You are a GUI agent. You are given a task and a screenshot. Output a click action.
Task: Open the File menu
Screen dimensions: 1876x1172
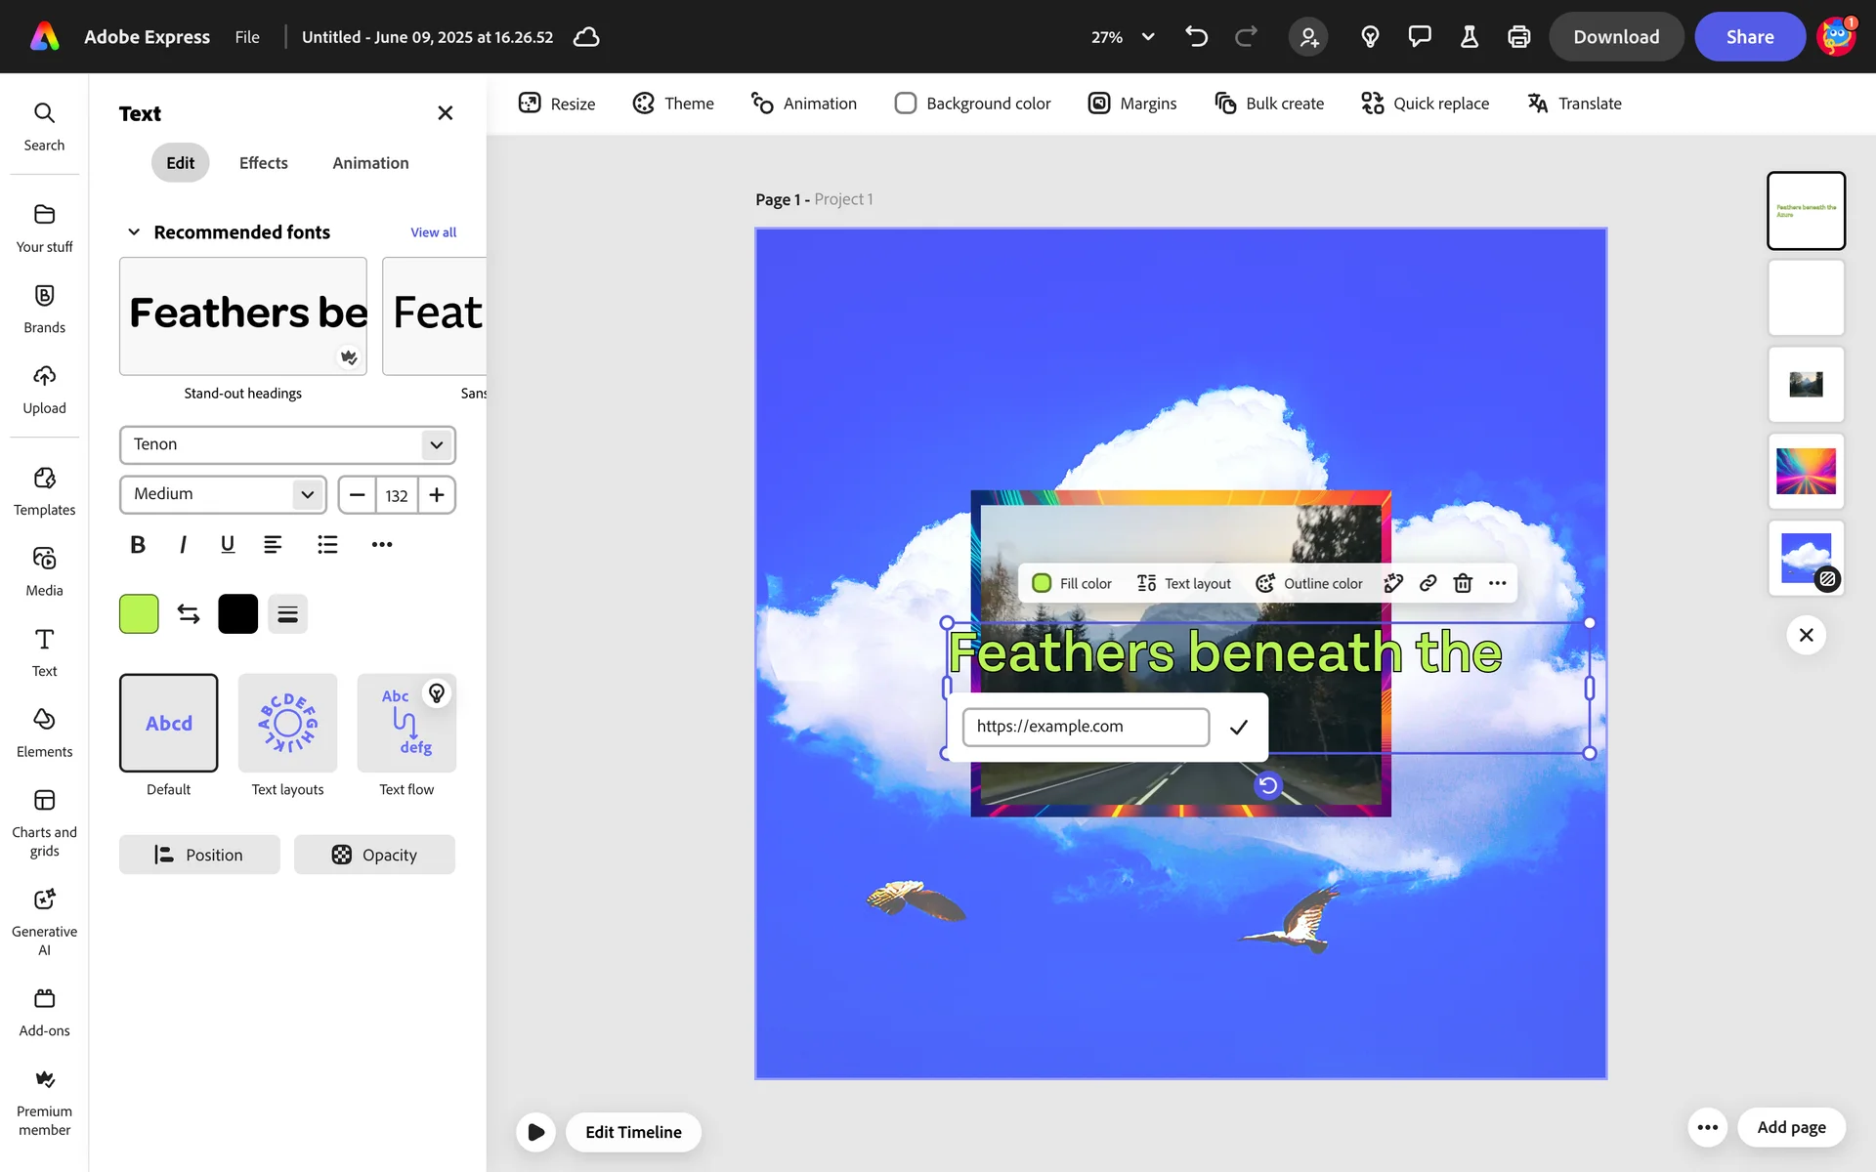[247, 37]
